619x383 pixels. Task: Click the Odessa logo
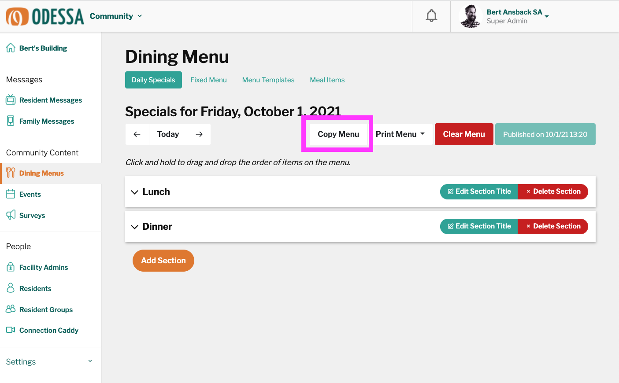(x=45, y=16)
